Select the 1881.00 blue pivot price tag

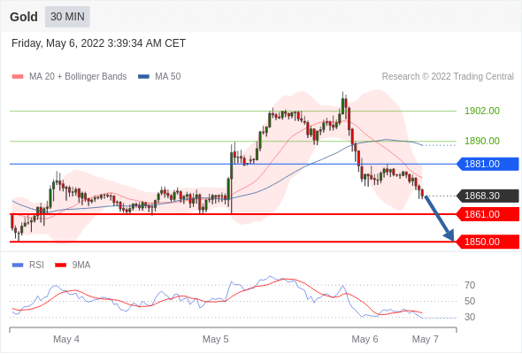[x=487, y=164]
